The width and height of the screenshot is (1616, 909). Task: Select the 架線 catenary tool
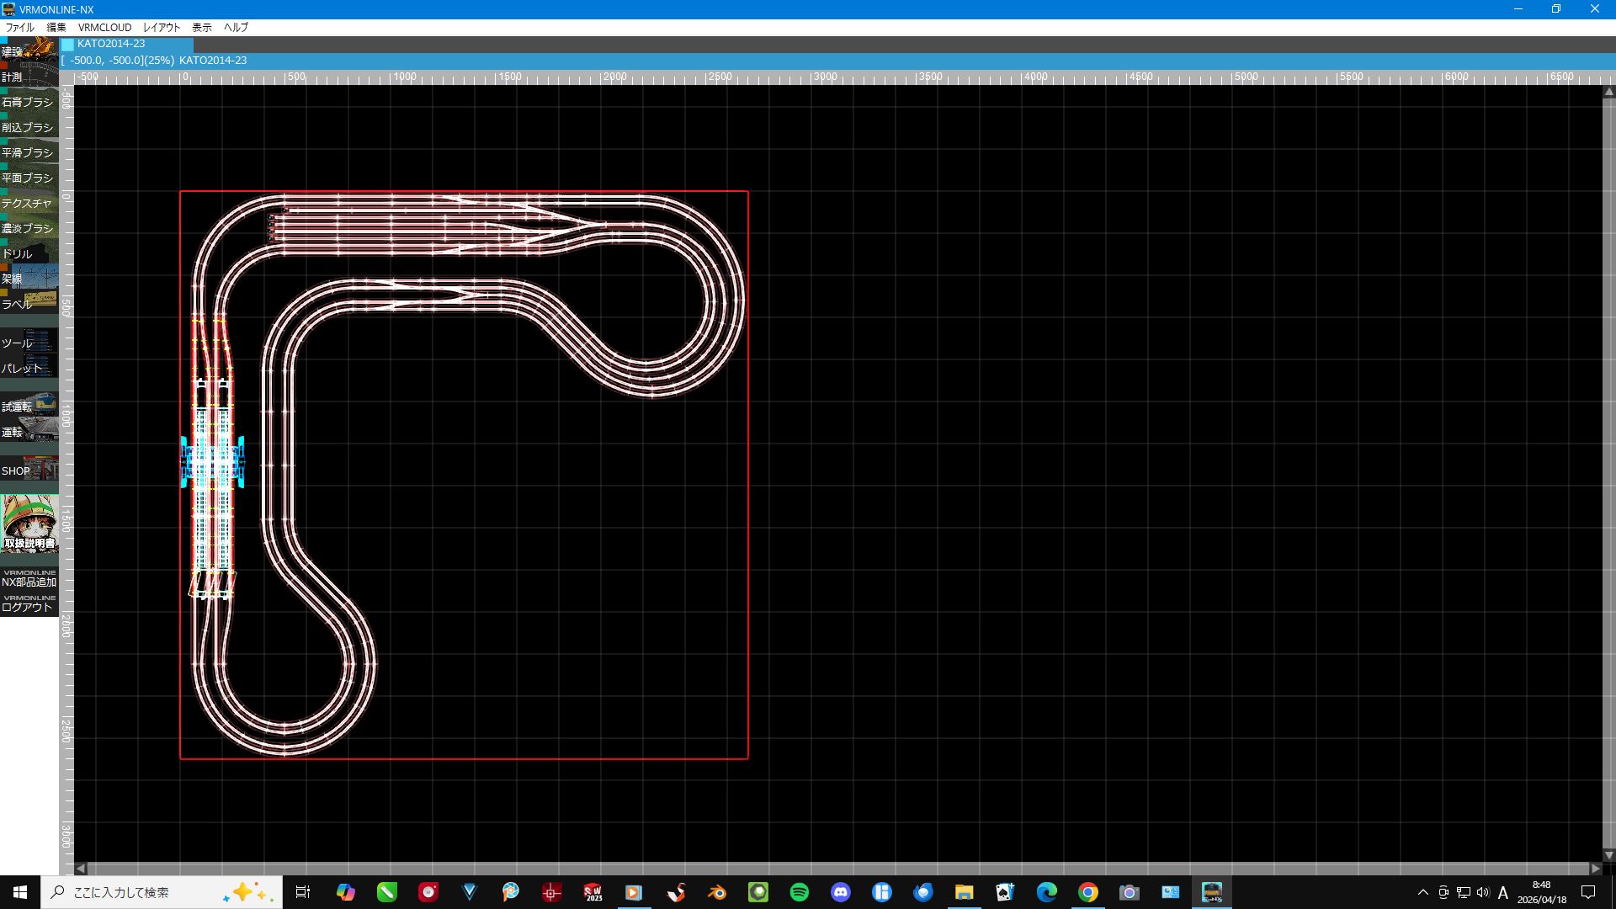29,277
